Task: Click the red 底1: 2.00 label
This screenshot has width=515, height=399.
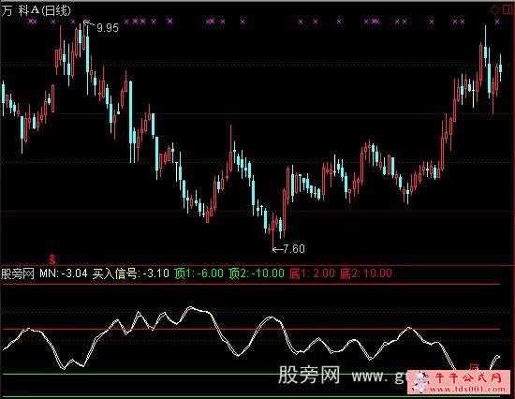Action: 312,273
